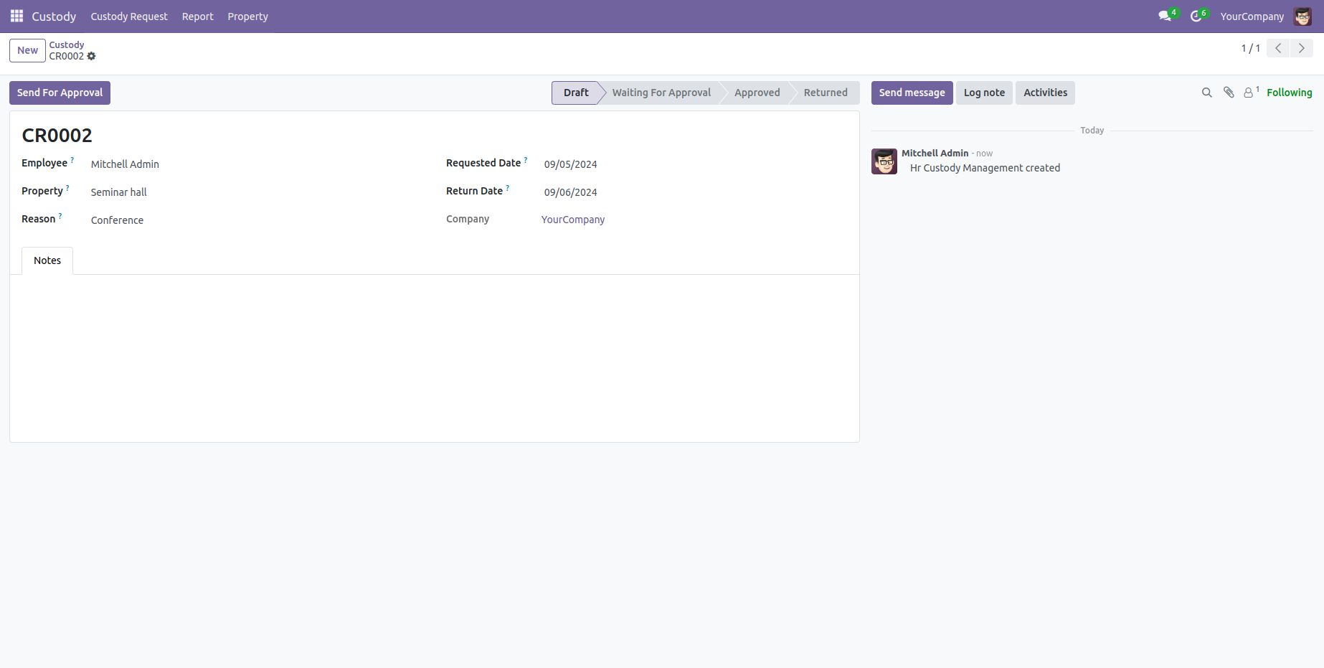
Task: Attach files using the paperclip icon
Action: (x=1229, y=93)
